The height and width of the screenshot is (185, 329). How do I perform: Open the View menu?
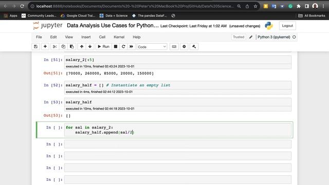69,37
